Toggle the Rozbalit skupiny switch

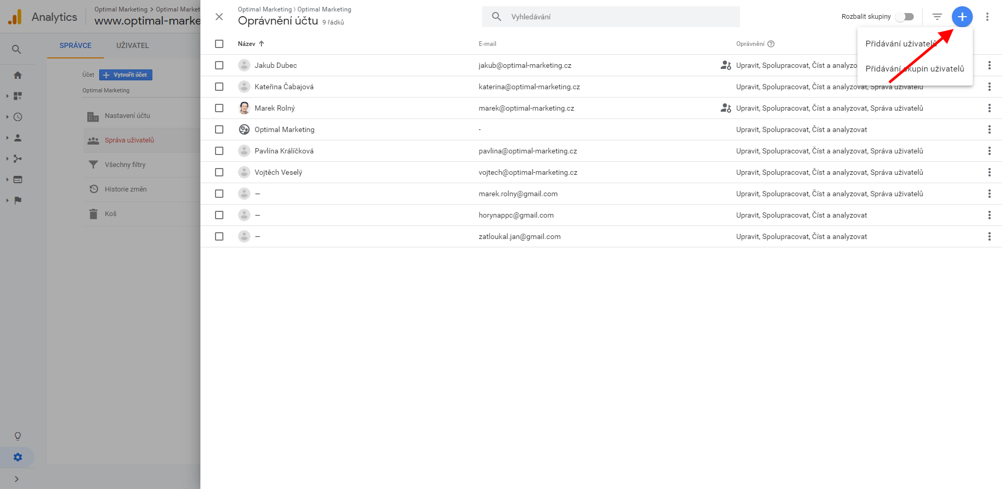[905, 17]
